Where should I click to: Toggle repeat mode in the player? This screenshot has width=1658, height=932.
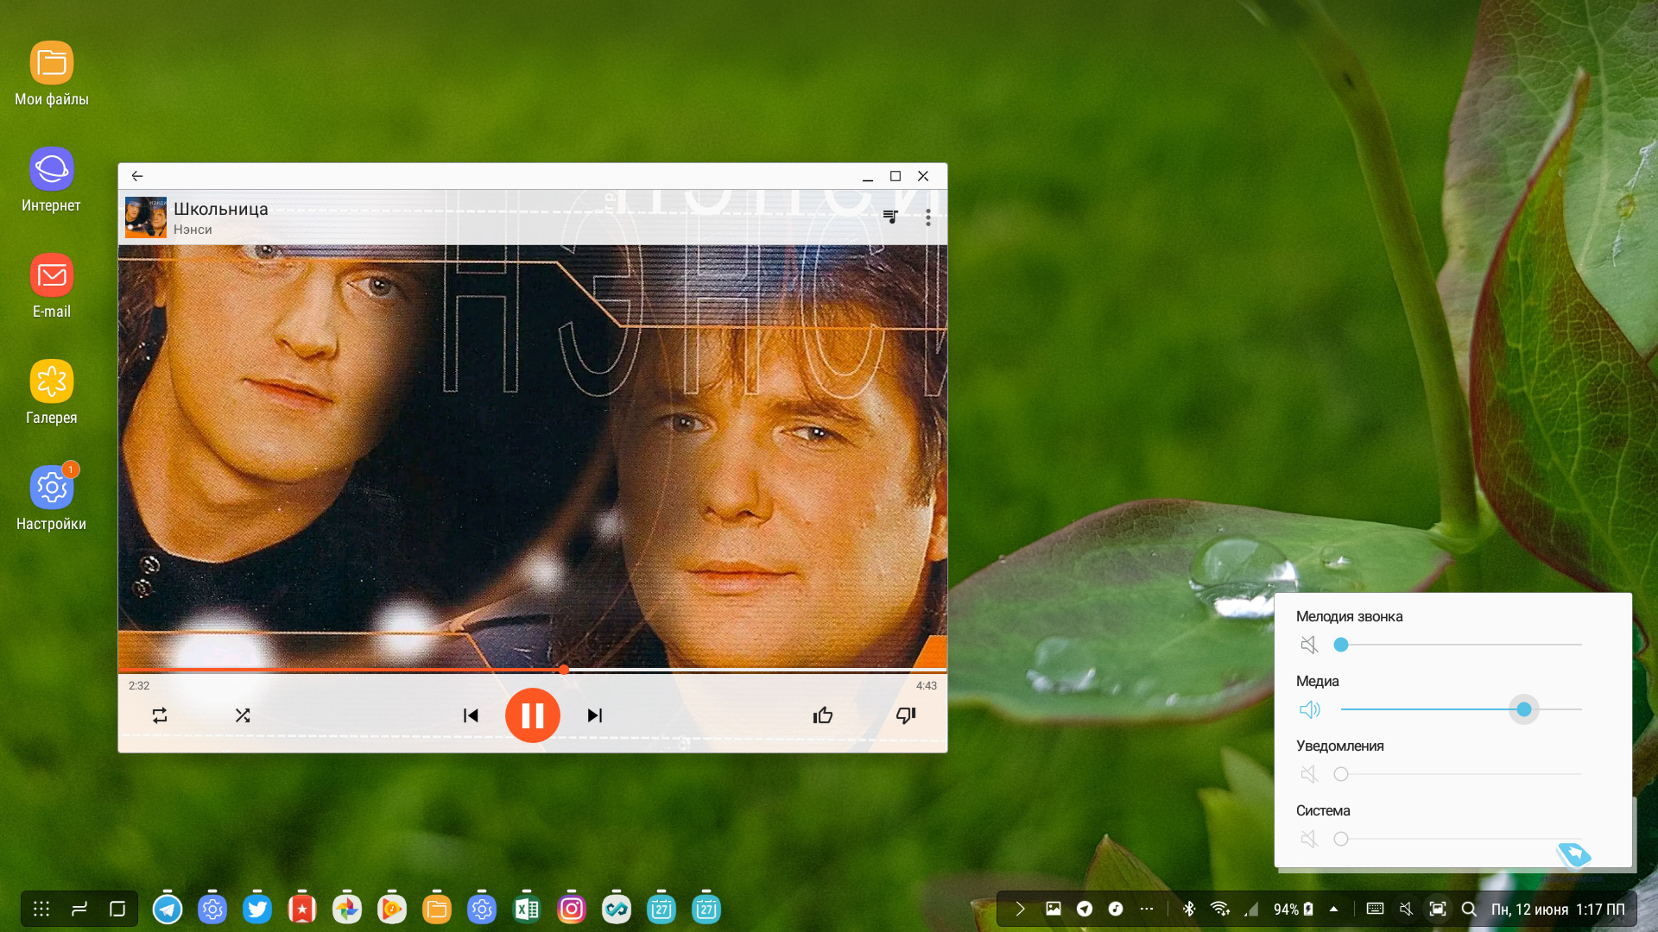pos(160,715)
